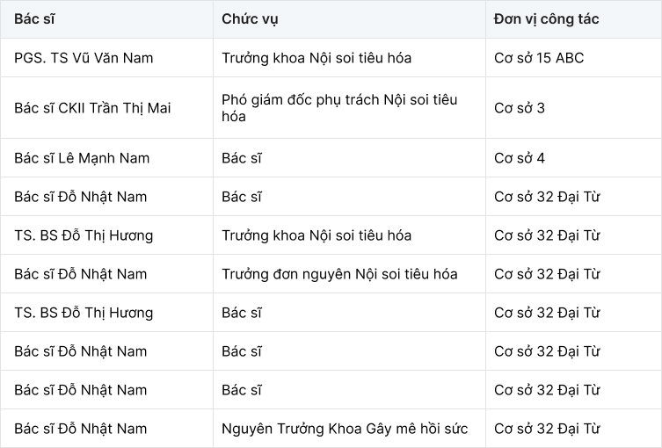Click Đỗ Nhật Nam in Gây mê row

tap(81, 429)
